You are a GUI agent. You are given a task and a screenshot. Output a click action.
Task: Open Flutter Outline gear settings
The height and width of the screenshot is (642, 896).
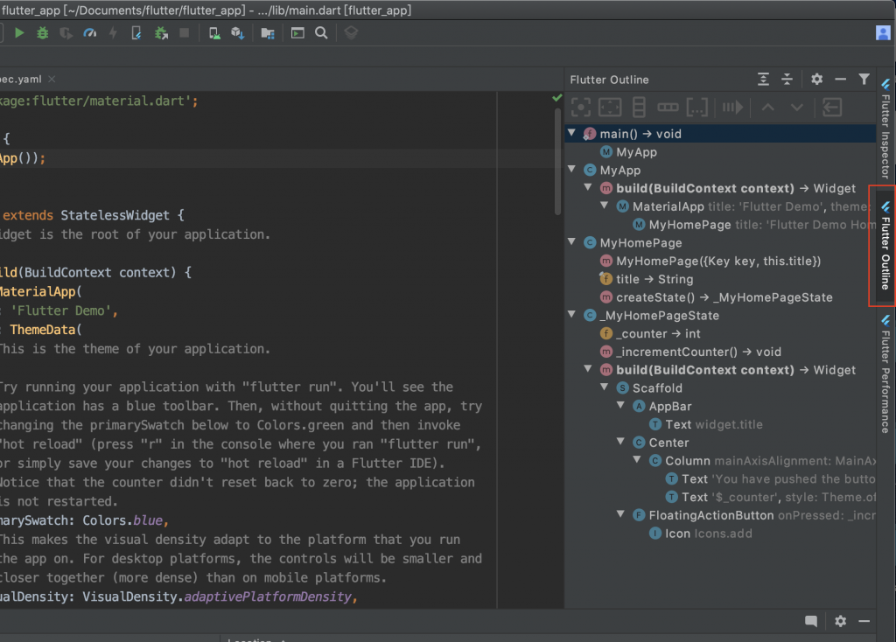coord(816,80)
